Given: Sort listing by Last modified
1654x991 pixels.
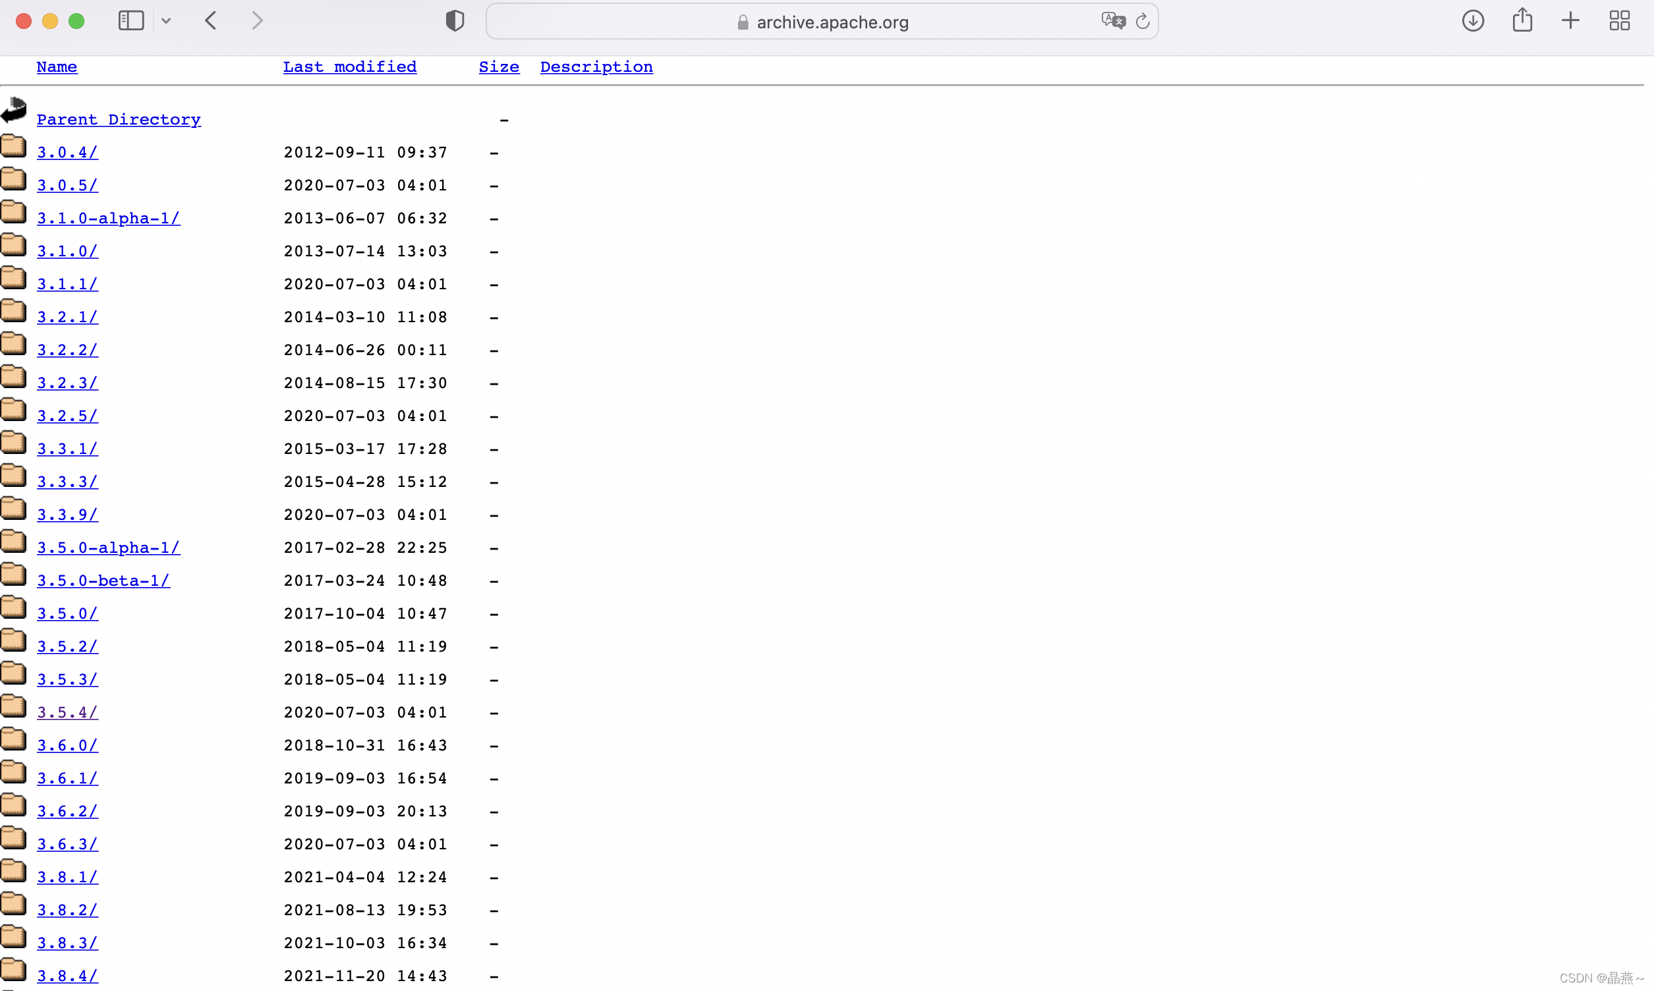Looking at the screenshot, I should (349, 67).
